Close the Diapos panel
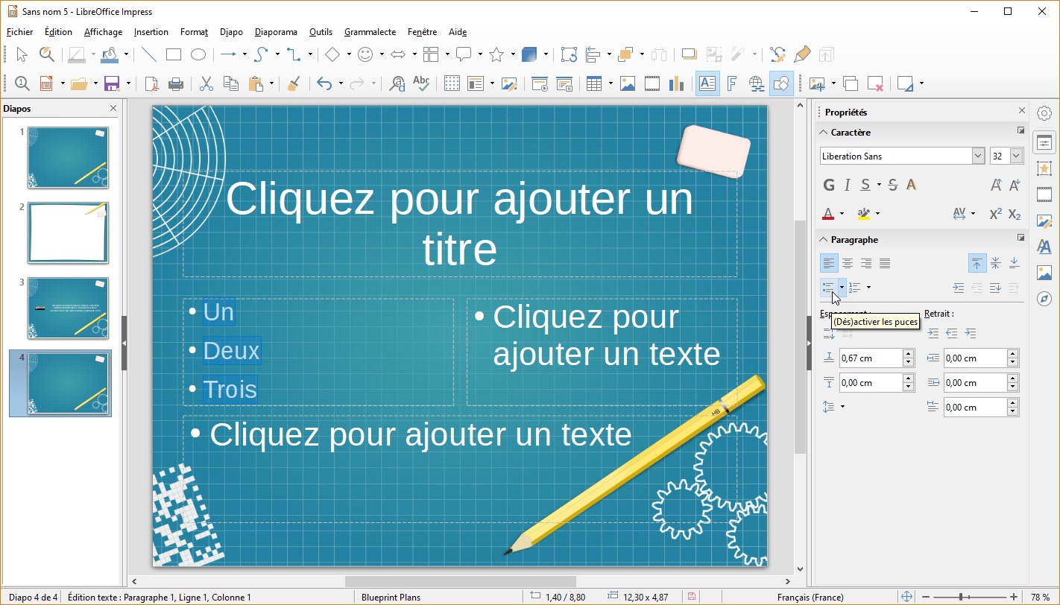1060x605 pixels. pos(113,109)
